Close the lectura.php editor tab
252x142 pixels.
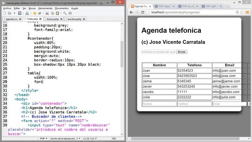[61, 19]
